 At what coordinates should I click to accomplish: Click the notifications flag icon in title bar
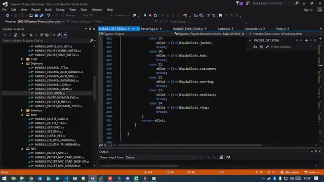239,4
